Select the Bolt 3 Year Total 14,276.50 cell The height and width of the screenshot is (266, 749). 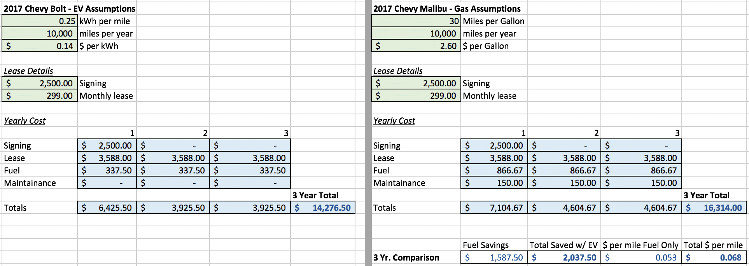tap(323, 208)
